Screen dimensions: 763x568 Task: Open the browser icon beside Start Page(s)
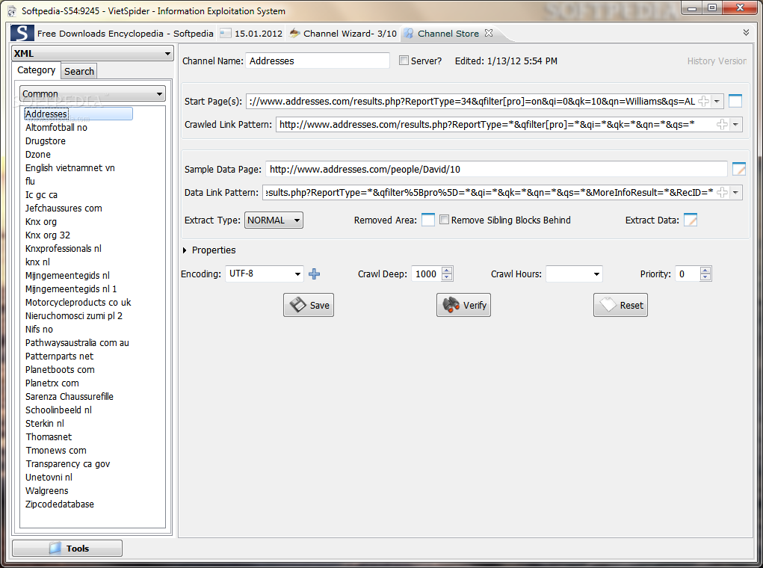tap(735, 101)
